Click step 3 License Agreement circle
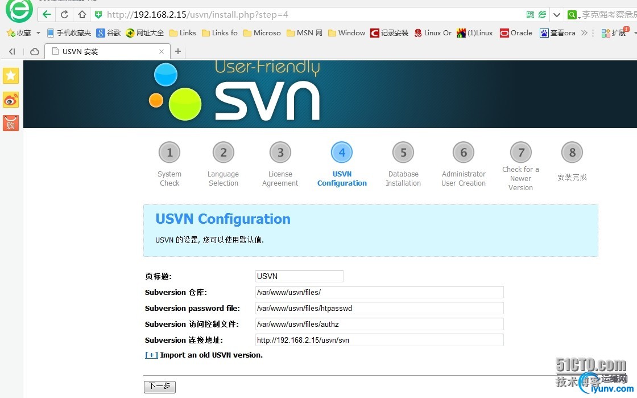Image resolution: width=637 pixels, height=398 pixels. pyautogui.click(x=280, y=153)
